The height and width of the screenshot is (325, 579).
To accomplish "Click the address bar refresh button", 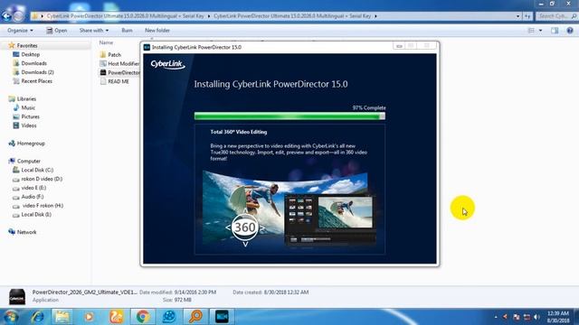I will click(x=527, y=16).
